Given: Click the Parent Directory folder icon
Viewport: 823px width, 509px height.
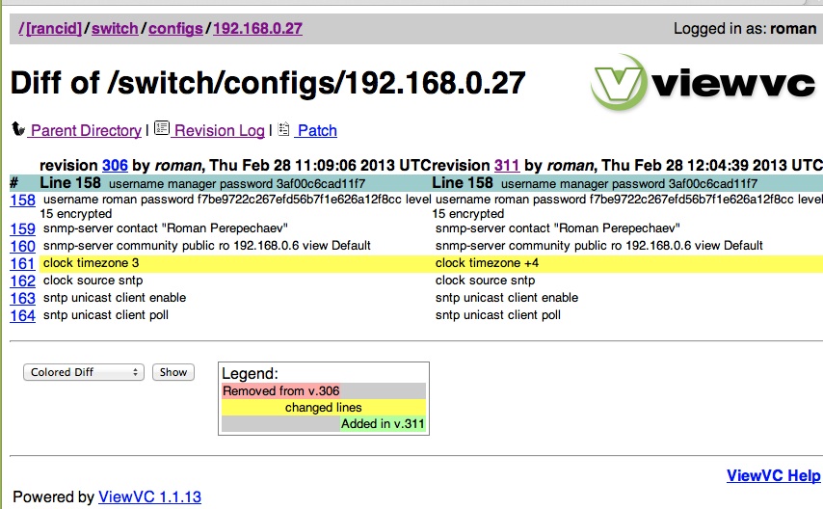Looking at the screenshot, I should tap(18, 129).
